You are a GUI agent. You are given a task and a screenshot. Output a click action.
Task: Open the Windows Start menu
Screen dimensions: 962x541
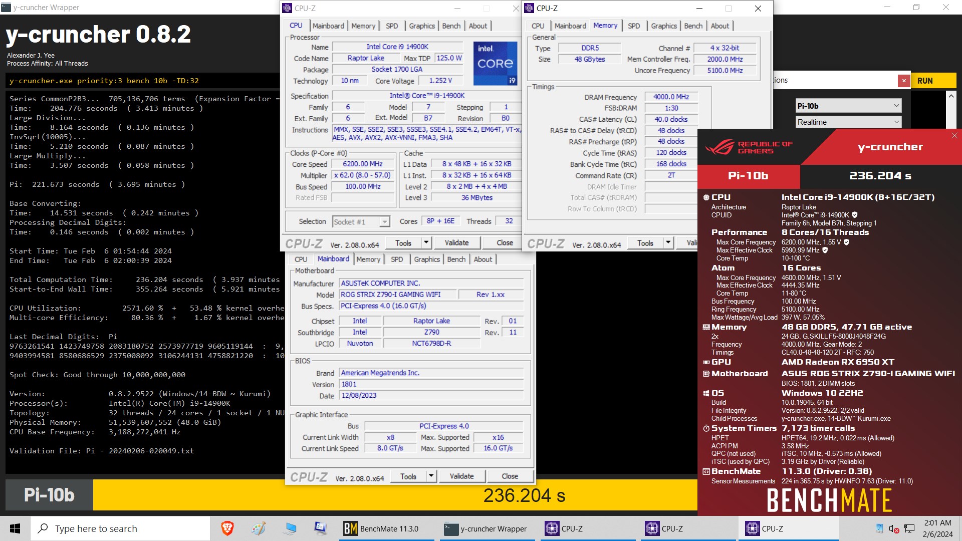coord(15,528)
